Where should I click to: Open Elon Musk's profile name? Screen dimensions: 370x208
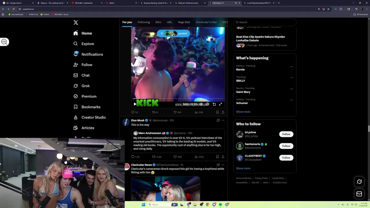138,120
